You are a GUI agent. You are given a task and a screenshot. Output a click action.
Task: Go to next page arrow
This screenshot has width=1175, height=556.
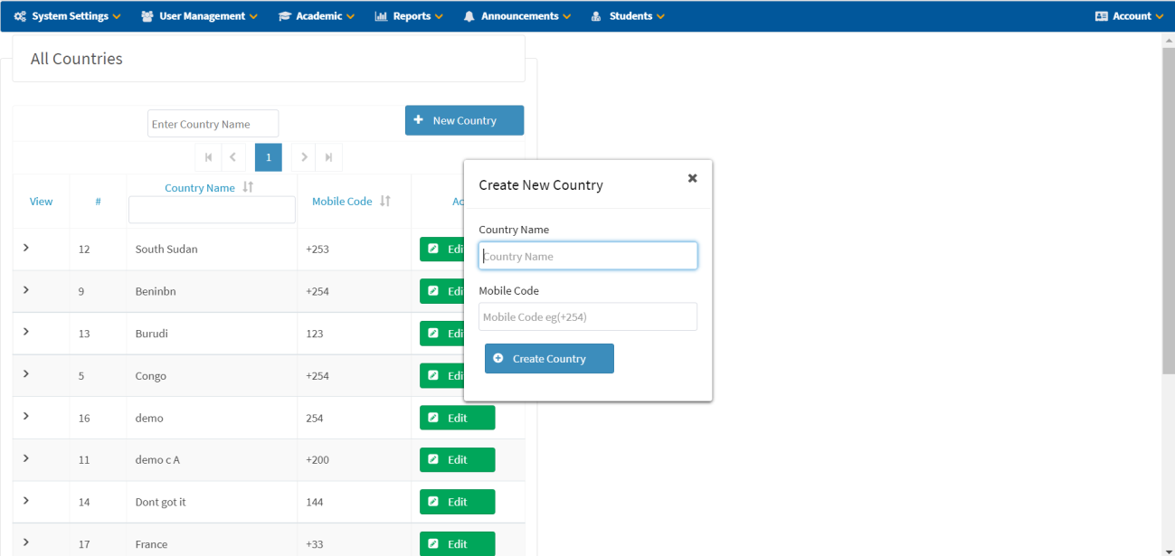point(304,157)
